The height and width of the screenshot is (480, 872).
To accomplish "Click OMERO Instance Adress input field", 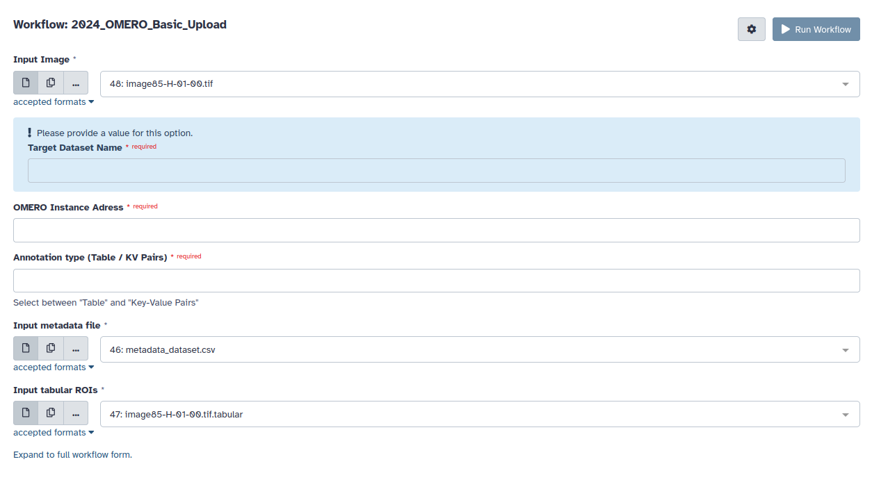I will [437, 230].
